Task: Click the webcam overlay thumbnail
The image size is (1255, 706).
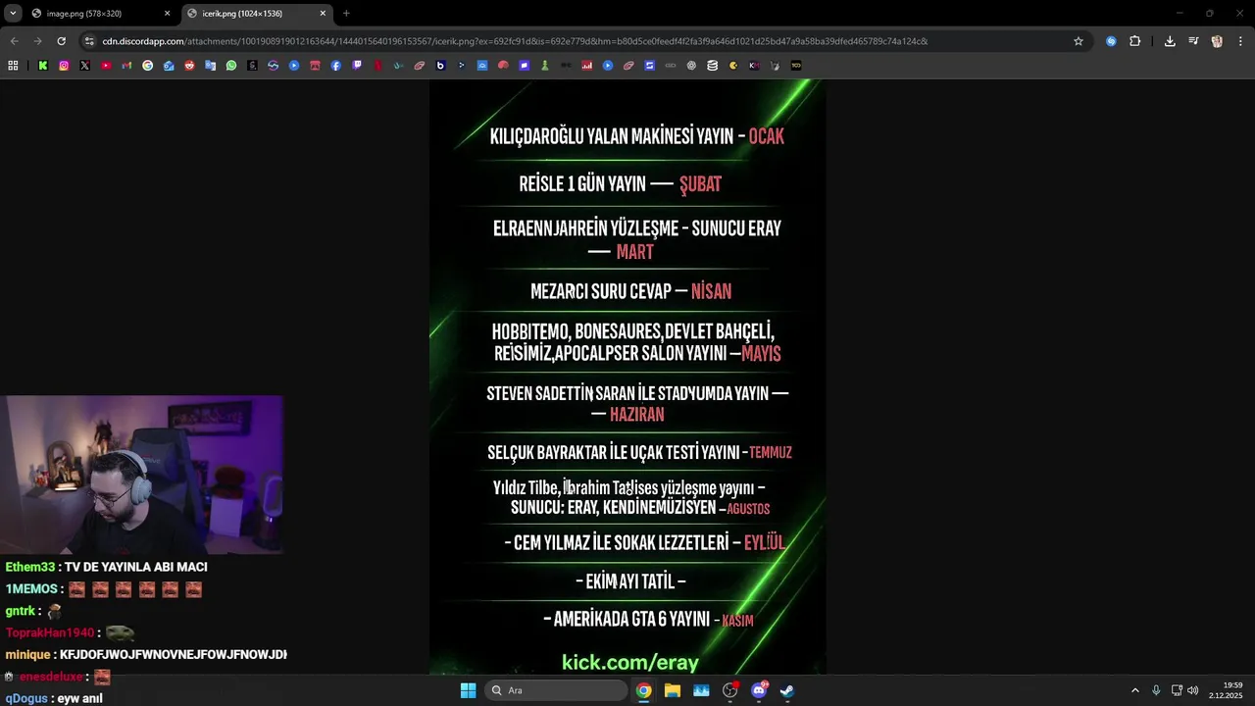Action: (141, 475)
